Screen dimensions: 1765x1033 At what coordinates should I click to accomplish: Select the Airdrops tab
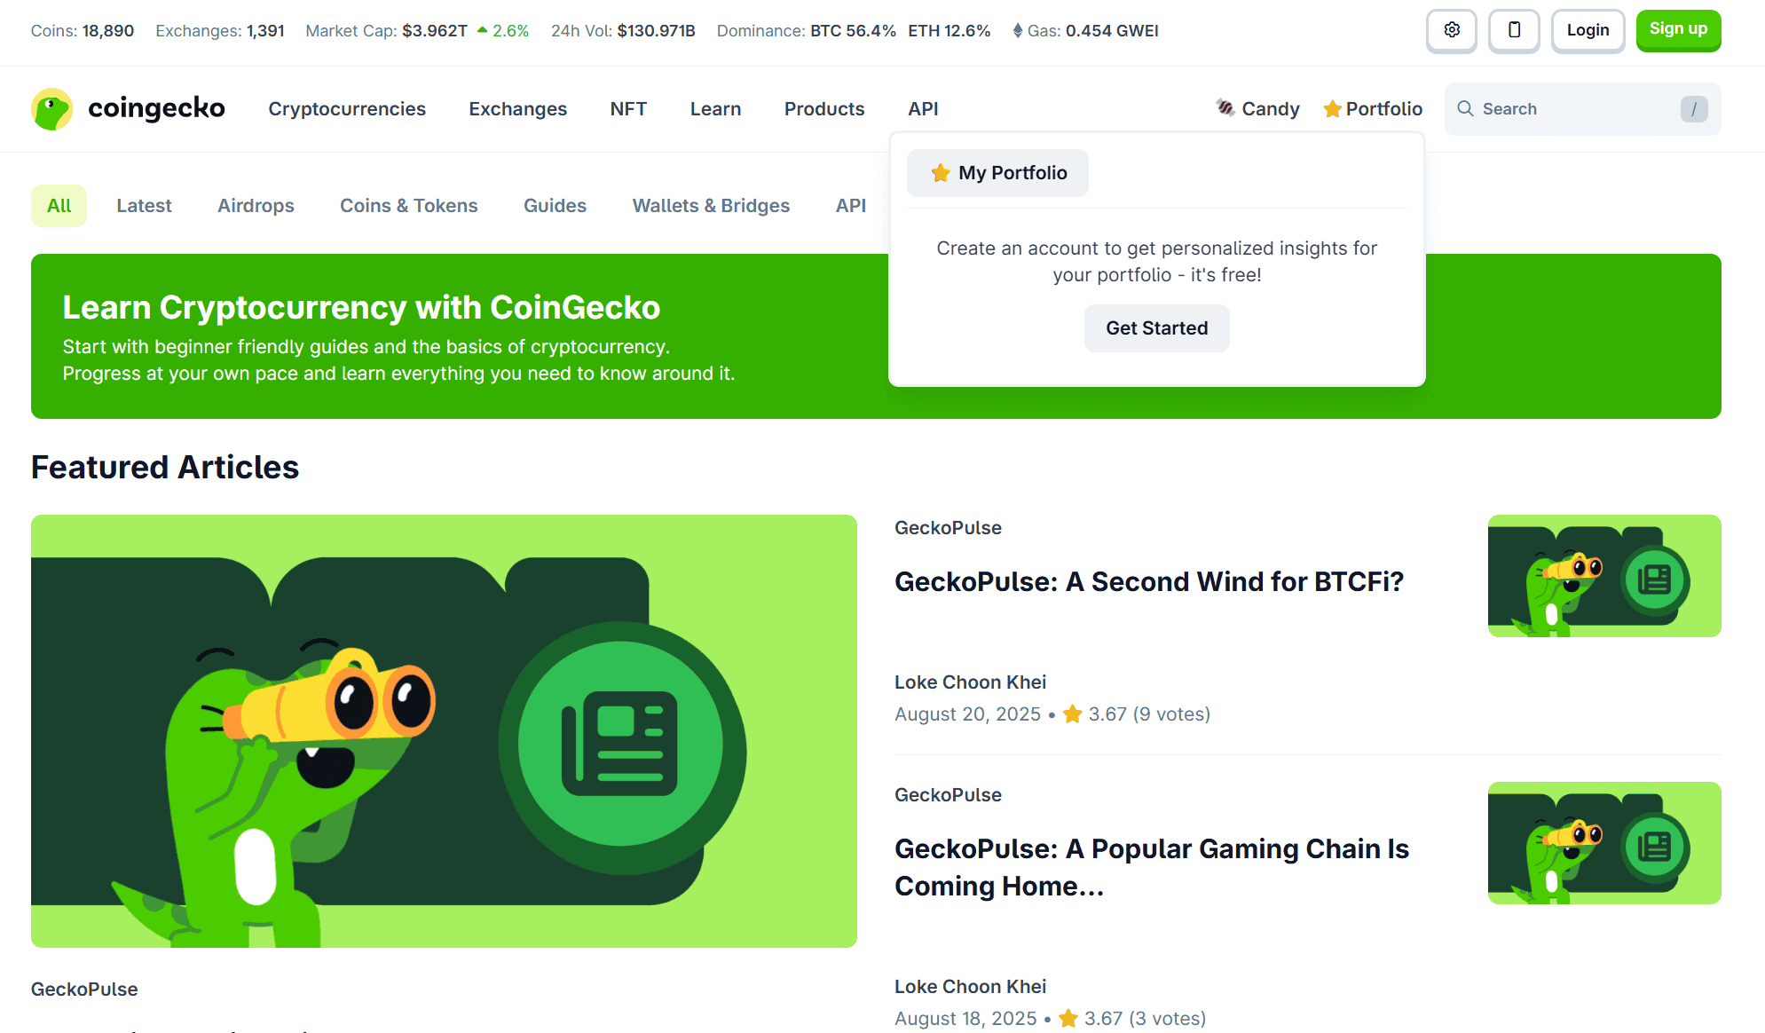256,206
